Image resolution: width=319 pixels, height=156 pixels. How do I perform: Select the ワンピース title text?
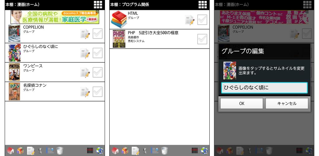33,66
